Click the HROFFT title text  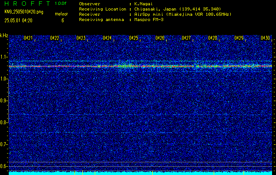coord(27,3)
